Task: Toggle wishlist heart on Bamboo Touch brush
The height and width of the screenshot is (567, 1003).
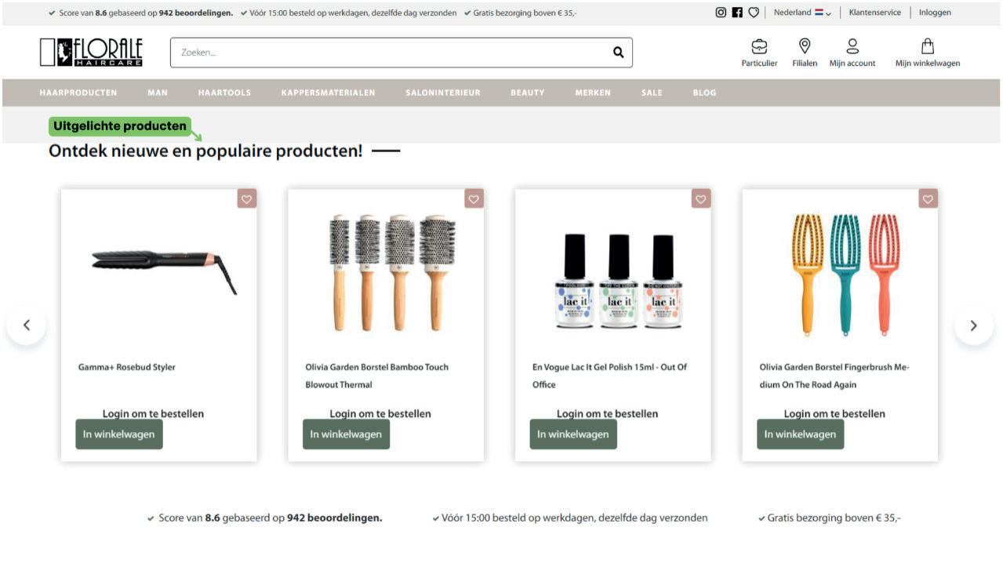Action: coord(474,199)
